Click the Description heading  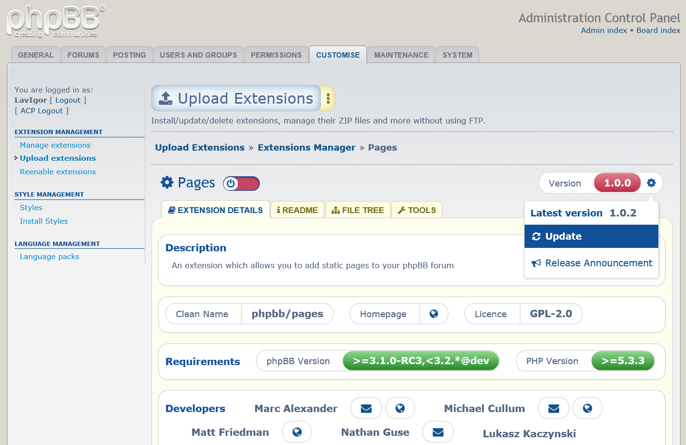(196, 248)
